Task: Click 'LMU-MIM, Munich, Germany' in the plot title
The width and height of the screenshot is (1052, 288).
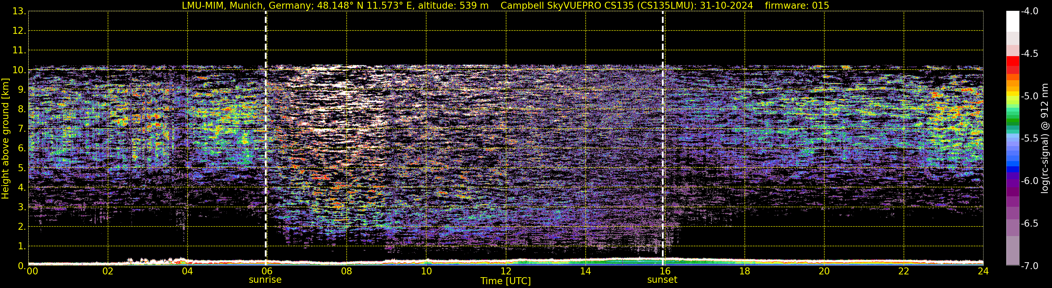Action: pyautogui.click(x=247, y=5)
